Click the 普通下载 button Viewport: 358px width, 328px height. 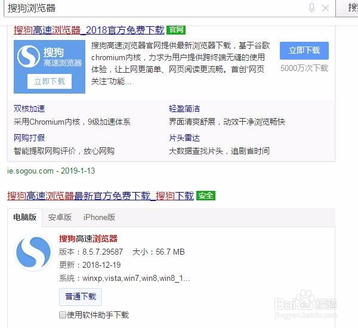point(81,297)
